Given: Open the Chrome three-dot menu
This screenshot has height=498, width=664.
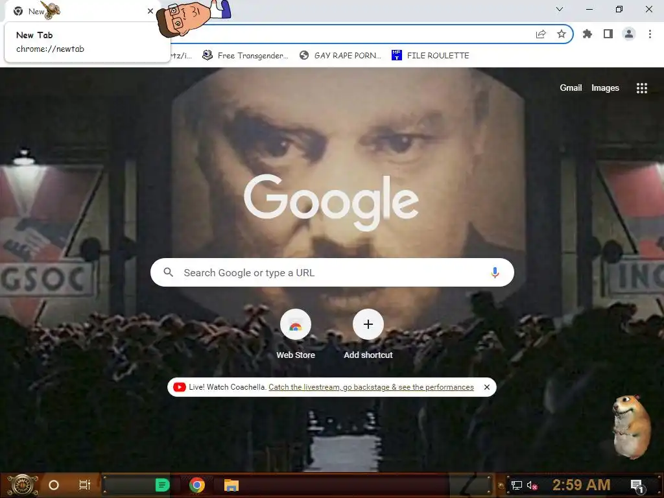Looking at the screenshot, I should pos(650,34).
